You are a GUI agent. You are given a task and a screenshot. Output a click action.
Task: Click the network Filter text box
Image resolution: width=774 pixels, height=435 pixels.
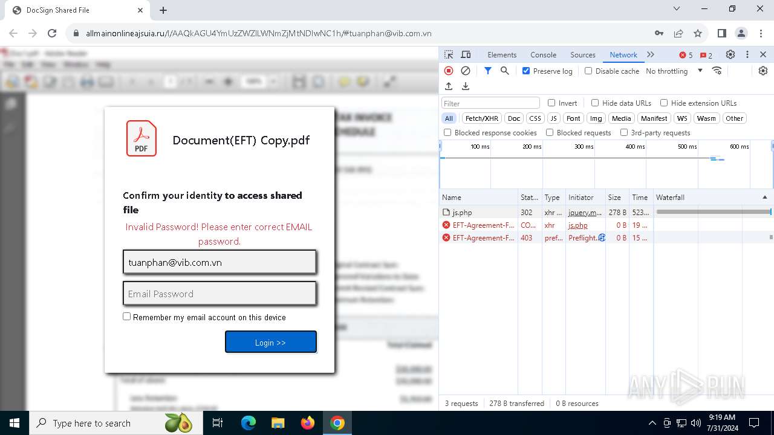(x=490, y=103)
